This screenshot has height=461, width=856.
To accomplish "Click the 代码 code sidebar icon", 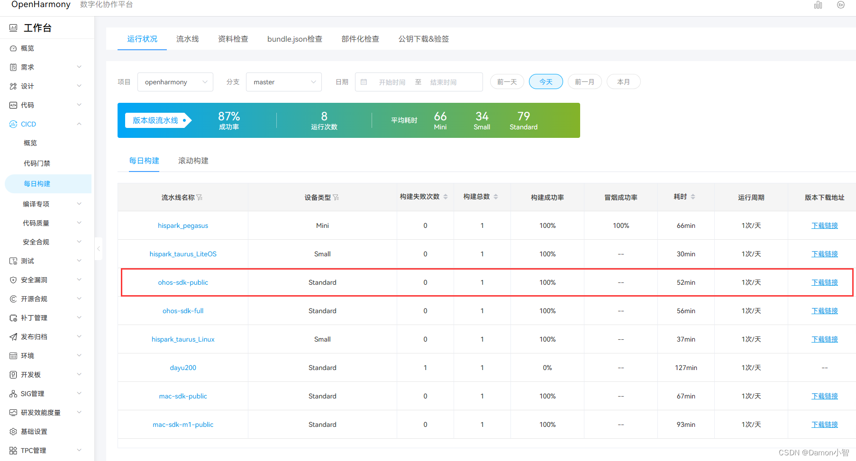I will 13,105.
